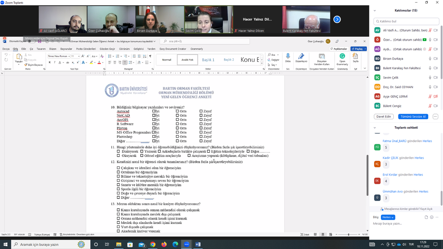Click the Dikte microphone icon

[x=288, y=57]
